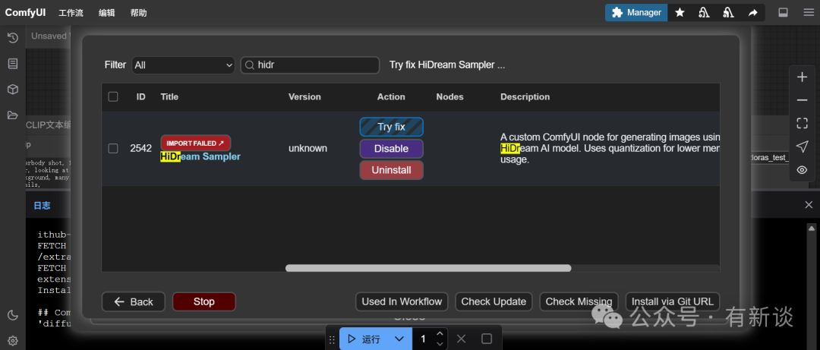The image size is (820, 350).
Task: Check the HiDream Sampler row checkbox
Action: tap(113, 149)
